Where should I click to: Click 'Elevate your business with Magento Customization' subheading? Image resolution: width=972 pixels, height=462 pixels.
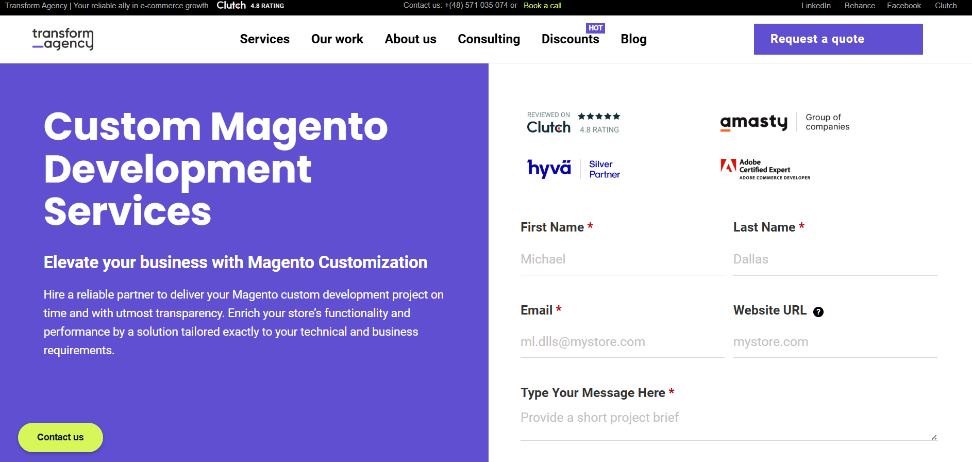[236, 262]
